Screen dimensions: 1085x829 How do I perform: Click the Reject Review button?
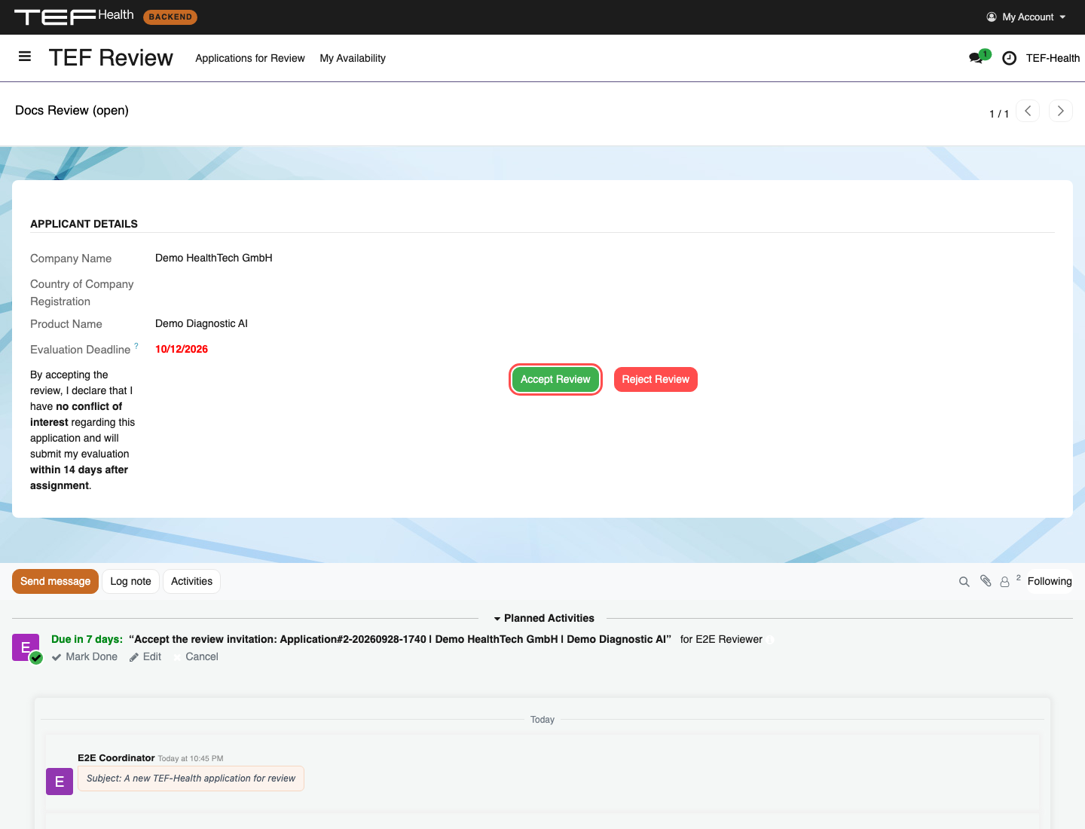click(656, 379)
